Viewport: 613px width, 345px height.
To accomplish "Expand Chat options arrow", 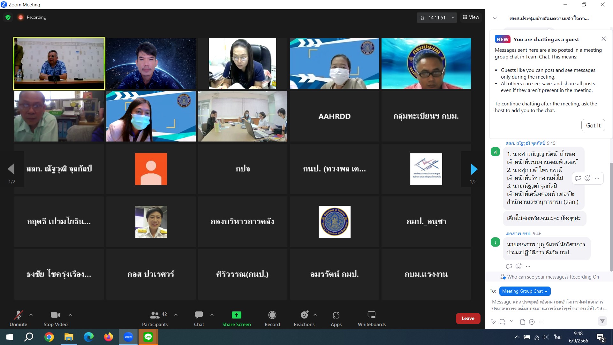I will 212,315.
